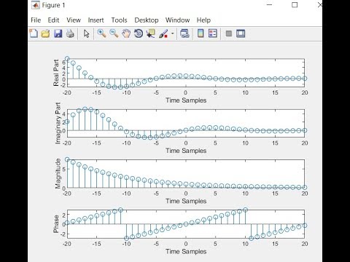The width and height of the screenshot is (350, 262).
Task: Click the Magnitude axis label
Action: click(x=58, y=174)
